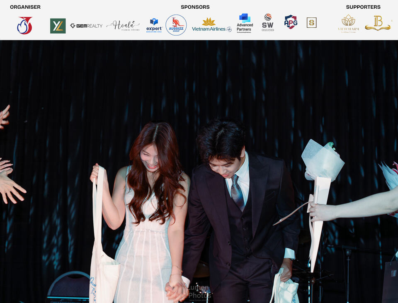The height and width of the screenshot is (303, 398).
Task: Open the green YL sponsor logo
Action: point(58,26)
